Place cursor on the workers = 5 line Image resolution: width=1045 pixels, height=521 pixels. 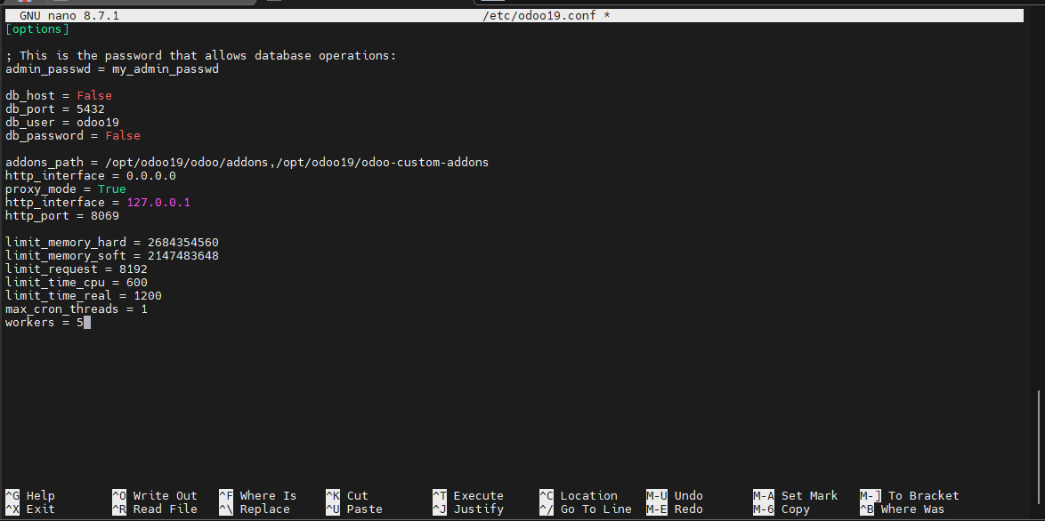click(x=45, y=322)
